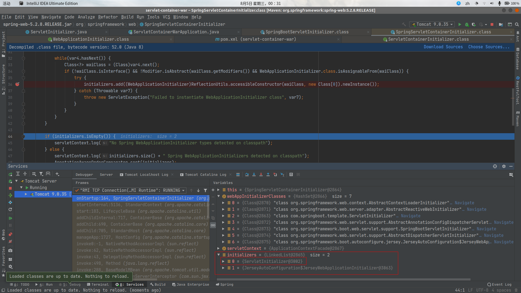Image resolution: width=521 pixels, height=293 pixels.
Task: Open the Terminal tool window button
Action: [98, 285]
